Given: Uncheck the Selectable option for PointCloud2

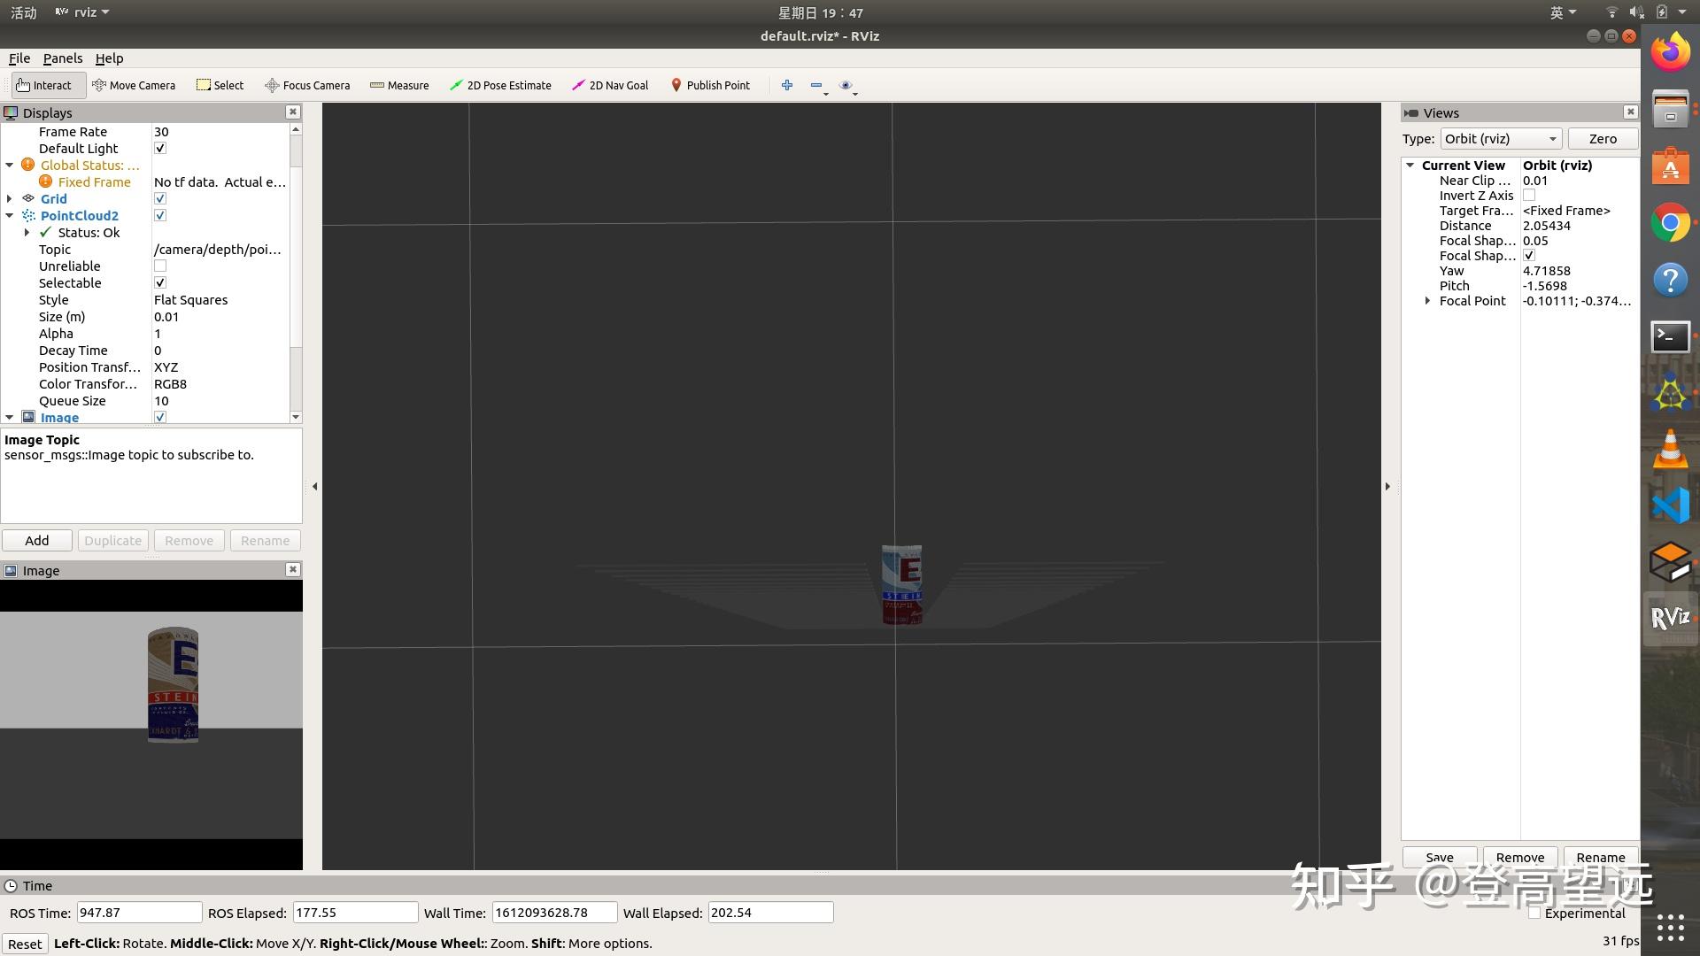Looking at the screenshot, I should (160, 282).
